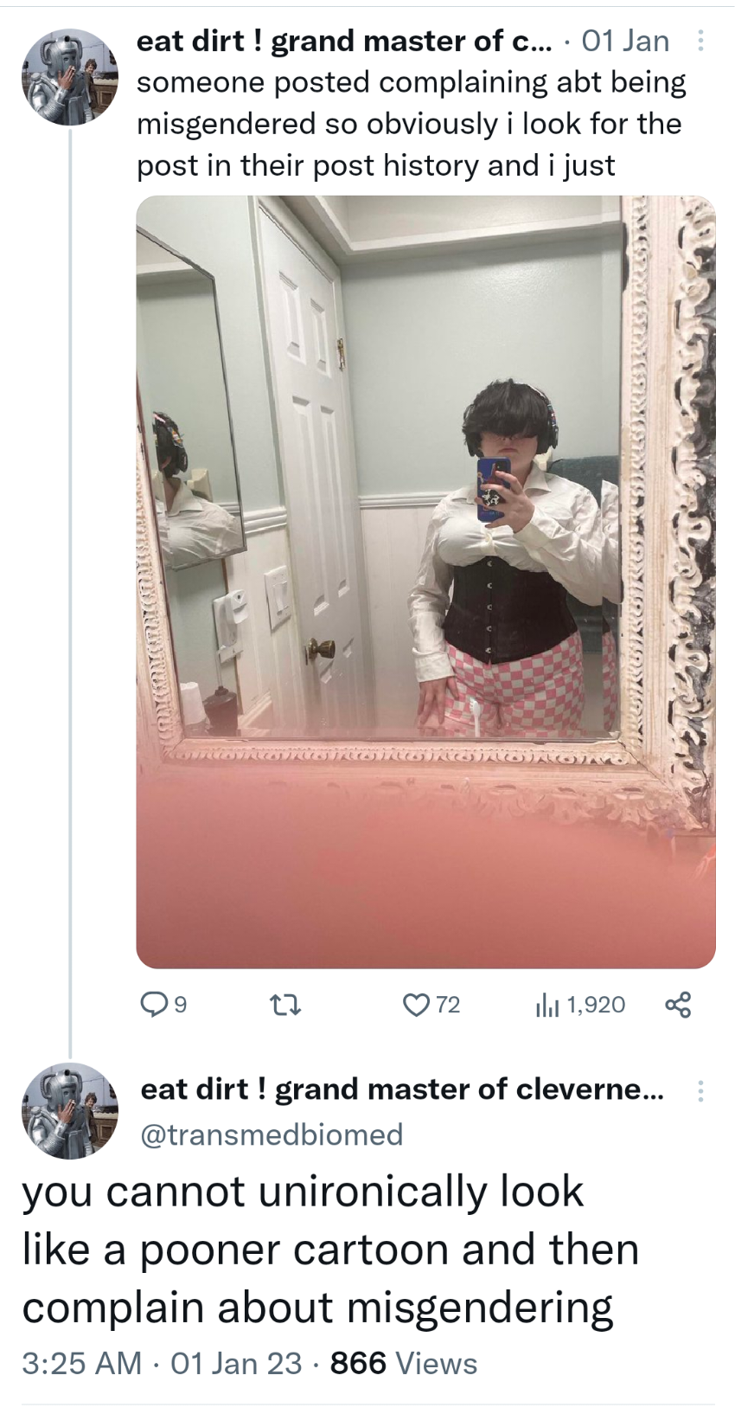Click the like count showing 72
The image size is (735, 1414).
pyautogui.click(x=448, y=1004)
